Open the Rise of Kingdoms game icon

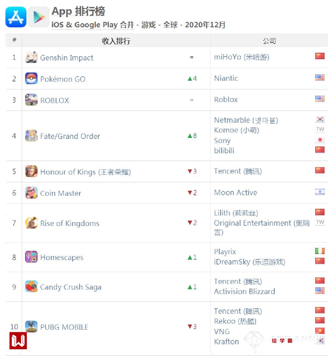[31, 223]
